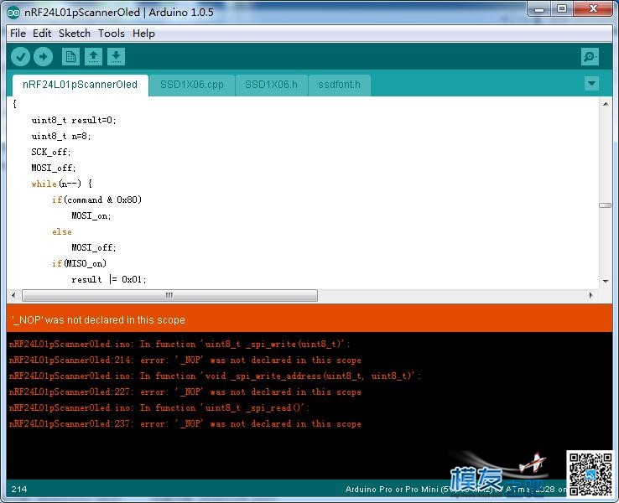The image size is (619, 503).
Task: Save sketch with the down-arrow icon
Action: pos(116,57)
